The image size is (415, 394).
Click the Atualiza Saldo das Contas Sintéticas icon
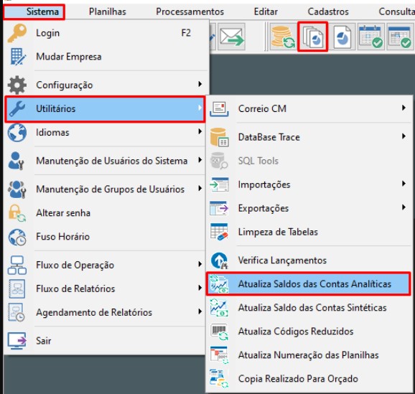coord(219,308)
